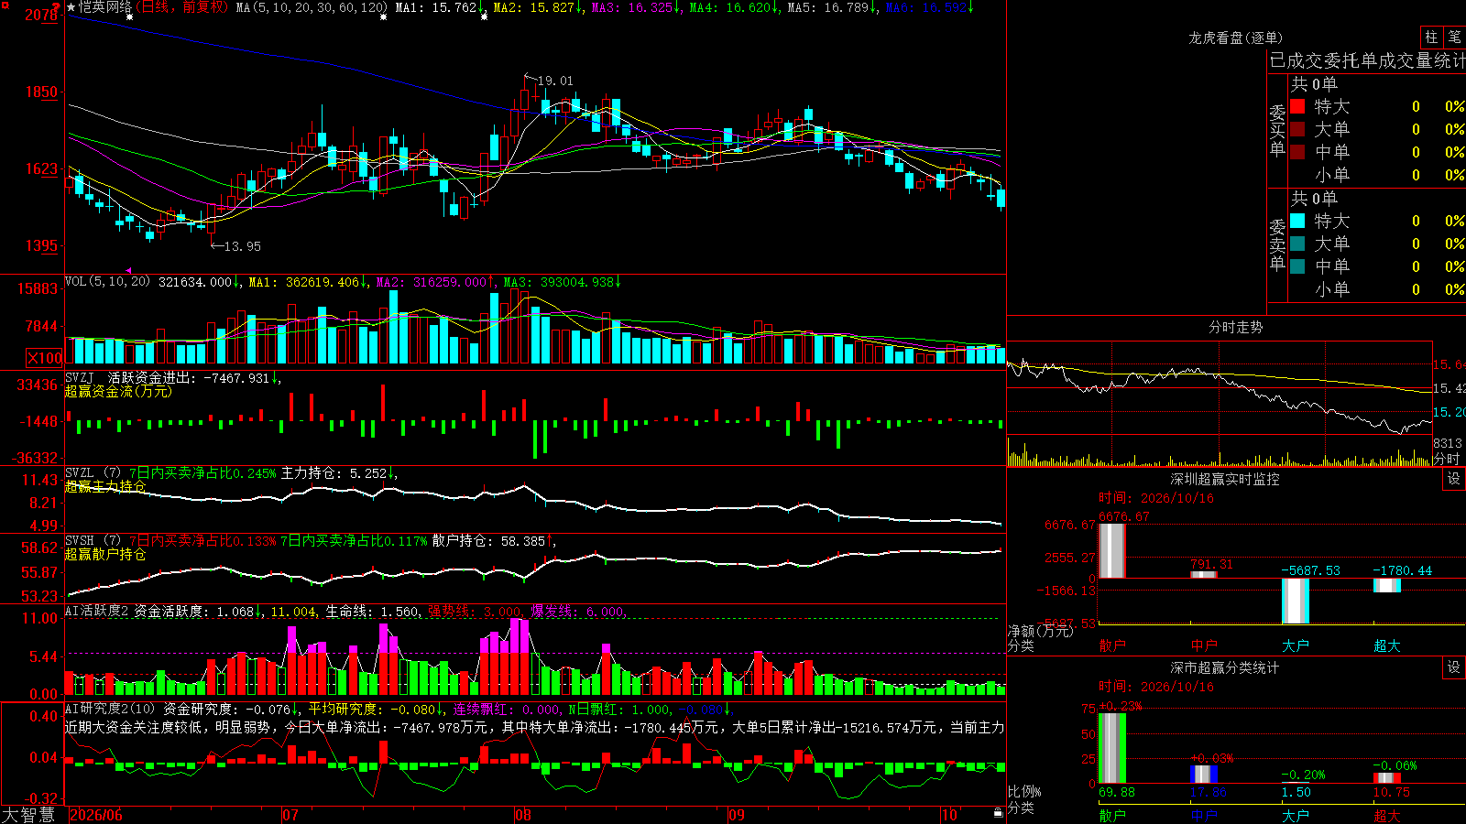Click the 2026/06 date on time axis

click(x=96, y=815)
